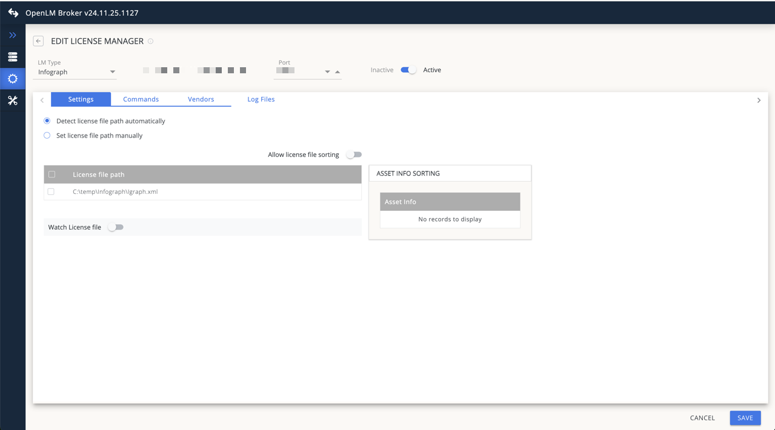This screenshot has height=430, width=775.
Task: Select the Settings gear sidebar icon
Action: tap(13, 78)
